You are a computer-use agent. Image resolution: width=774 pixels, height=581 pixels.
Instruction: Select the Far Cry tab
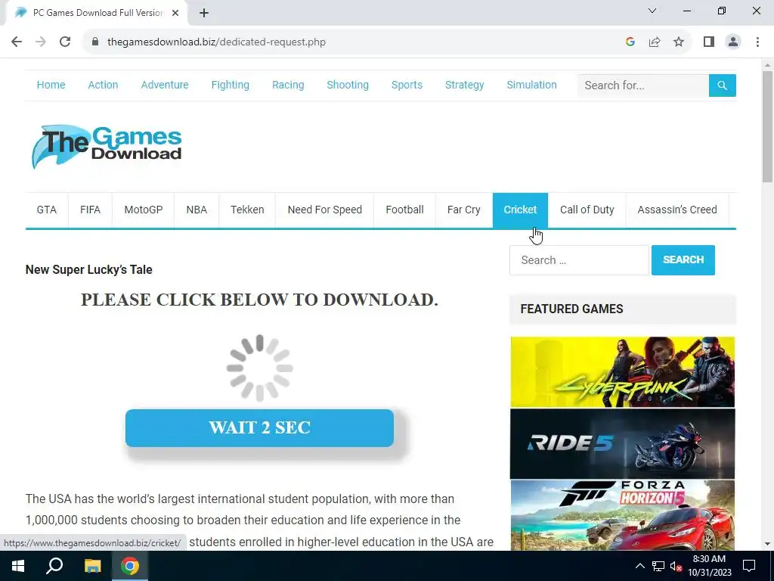click(463, 210)
